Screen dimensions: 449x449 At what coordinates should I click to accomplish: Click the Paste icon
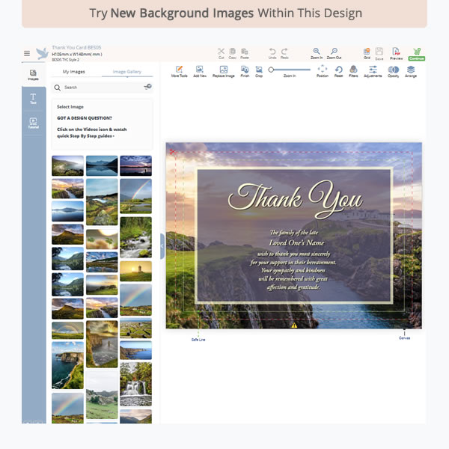(x=244, y=53)
